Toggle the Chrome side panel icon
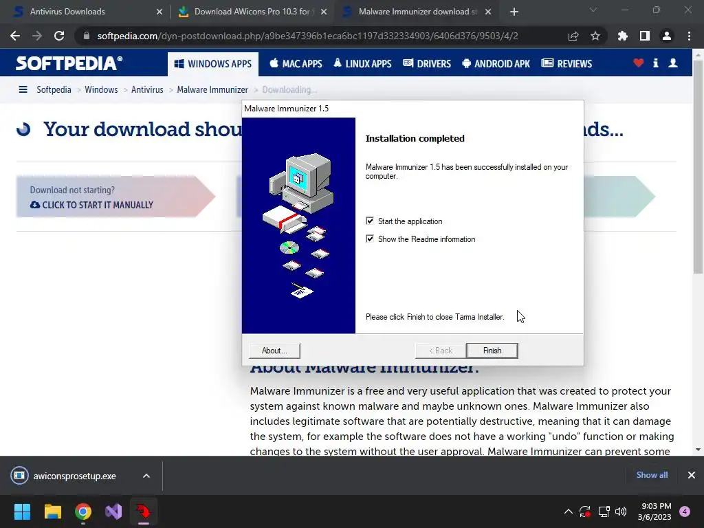 pyautogui.click(x=645, y=36)
